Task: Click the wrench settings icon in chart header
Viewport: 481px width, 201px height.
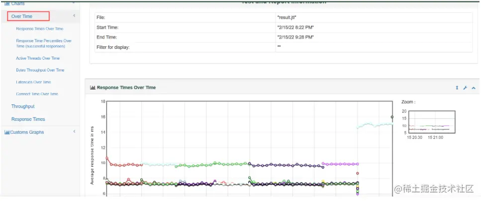Action: pyautogui.click(x=465, y=88)
